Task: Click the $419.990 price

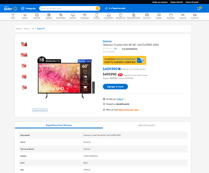Action: click(x=110, y=74)
